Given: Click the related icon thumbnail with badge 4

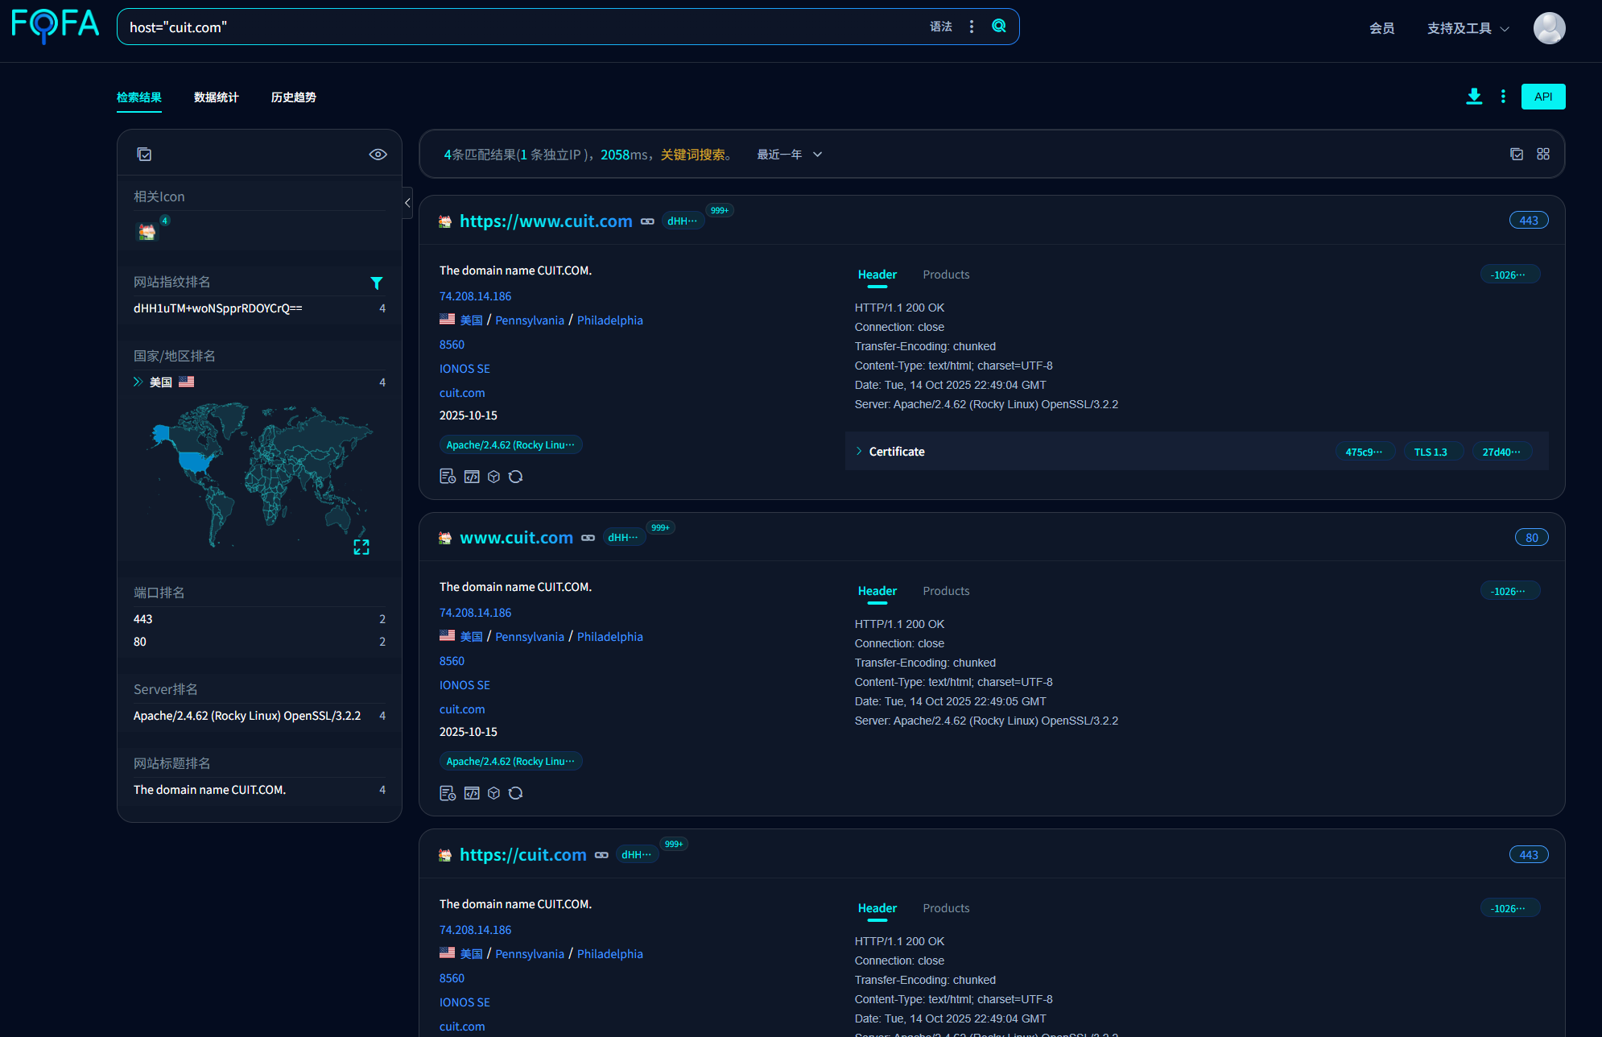Looking at the screenshot, I should (x=147, y=232).
